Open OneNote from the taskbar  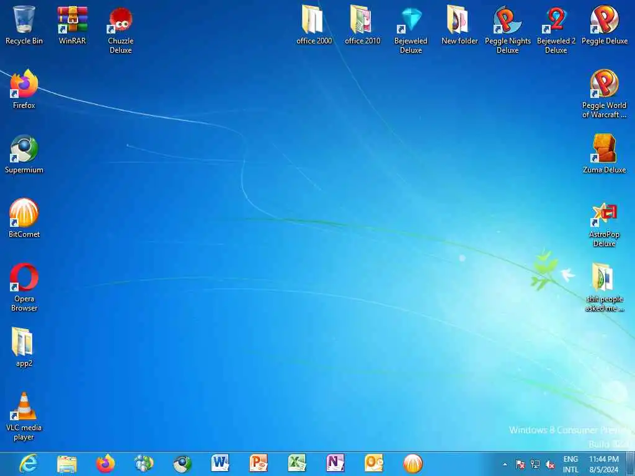click(x=335, y=464)
